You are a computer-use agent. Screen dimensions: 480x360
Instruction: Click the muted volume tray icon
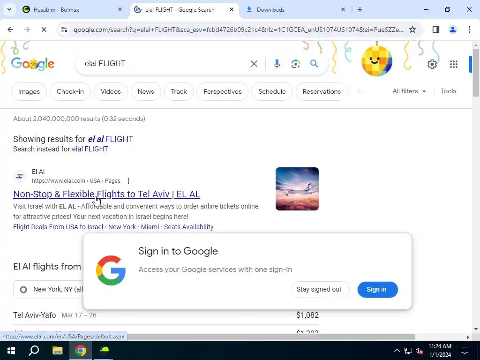tap(420, 351)
